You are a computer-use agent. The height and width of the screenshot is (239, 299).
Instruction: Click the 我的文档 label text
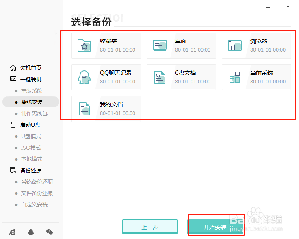pyautogui.click(x=111, y=104)
